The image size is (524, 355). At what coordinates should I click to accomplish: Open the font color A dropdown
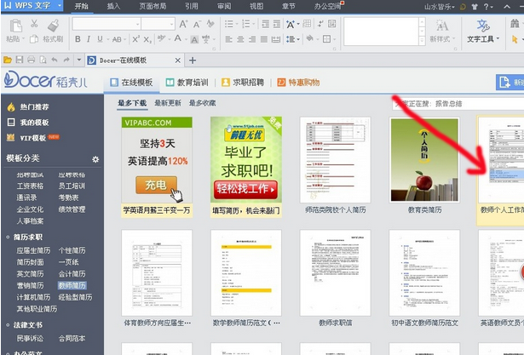coord(184,39)
